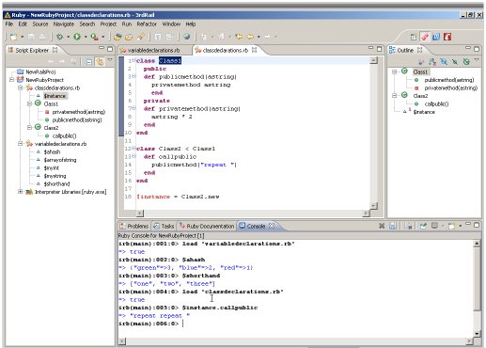This screenshot has height=348, width=486.
Task: Click Collapse All in Script Explorer
Action: click(x=89, y=62)
